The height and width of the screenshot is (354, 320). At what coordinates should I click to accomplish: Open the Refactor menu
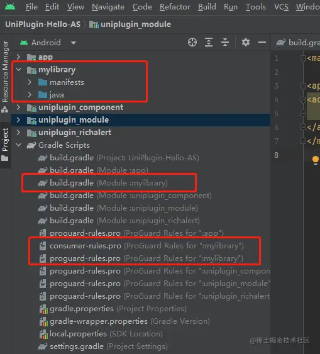(x=175, y=7)
